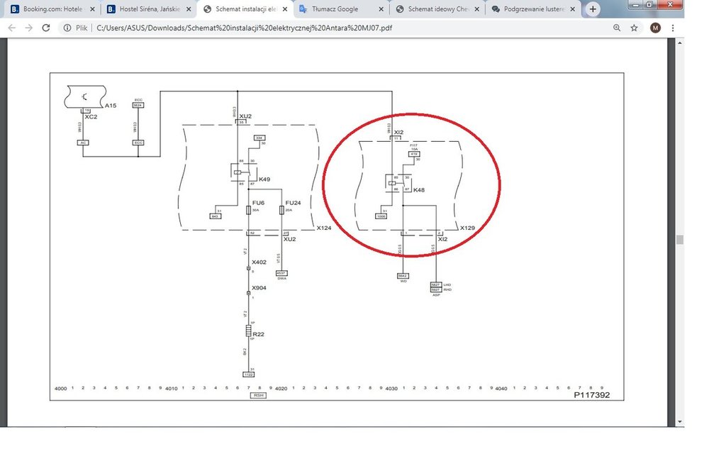Reload the PDF page
This screenshot has width=709, height=449.
(46, 28)
